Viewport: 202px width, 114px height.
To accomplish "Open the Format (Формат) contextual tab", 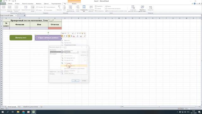I will 74,3.
